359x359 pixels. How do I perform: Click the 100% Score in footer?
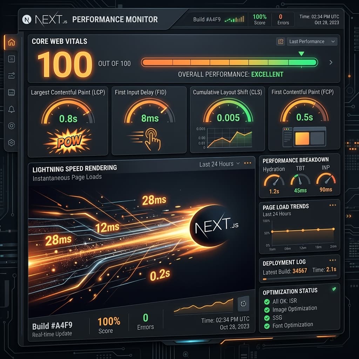coord(109,325)
